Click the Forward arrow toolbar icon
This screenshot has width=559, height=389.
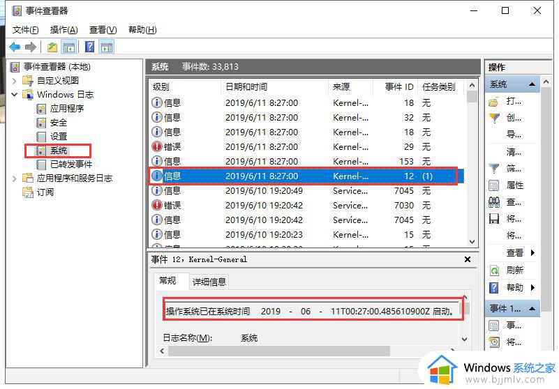[31, 47]
